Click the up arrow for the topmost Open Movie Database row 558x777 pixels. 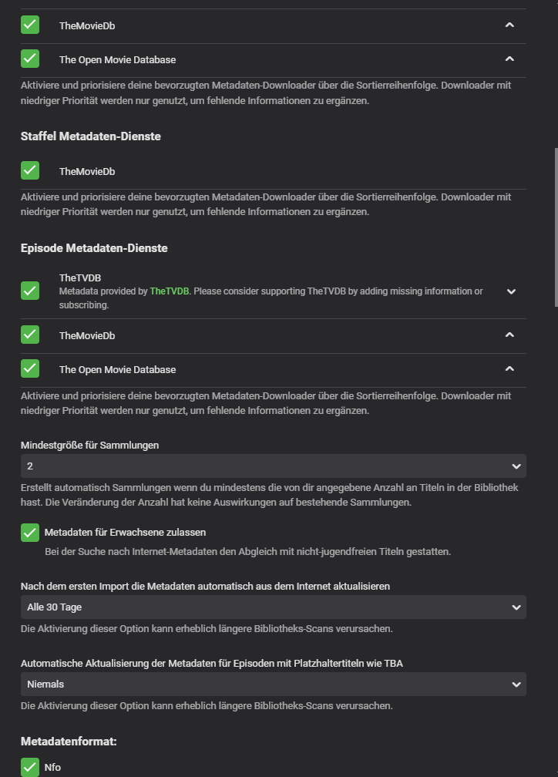(x=509, y=59)
